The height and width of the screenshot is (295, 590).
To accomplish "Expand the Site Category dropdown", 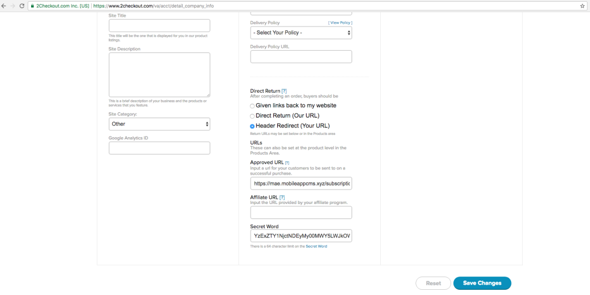I will pos(159,124).
